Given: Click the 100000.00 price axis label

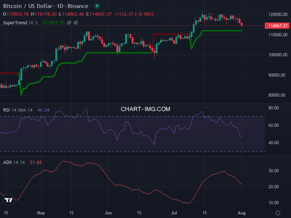Looking at the screenshot, I should click(x=278, y=55).
